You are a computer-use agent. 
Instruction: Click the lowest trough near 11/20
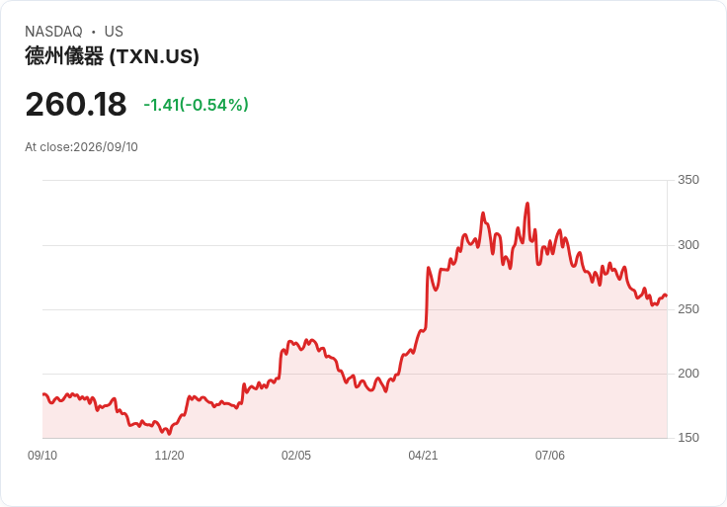(x=169, y=434)
